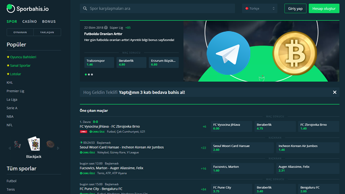Open the Bonus tab

(x=49, y=21)
